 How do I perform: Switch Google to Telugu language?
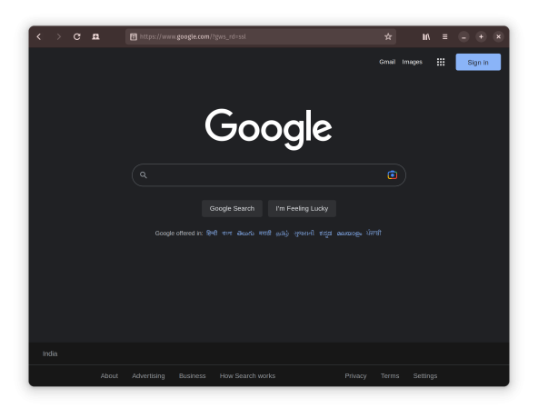[x=245, y=234]
